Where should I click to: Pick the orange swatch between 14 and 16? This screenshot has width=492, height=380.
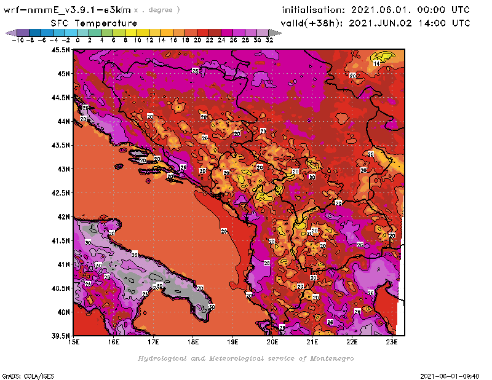click(167, 33)
